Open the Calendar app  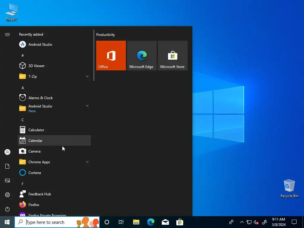click(54, 140)
